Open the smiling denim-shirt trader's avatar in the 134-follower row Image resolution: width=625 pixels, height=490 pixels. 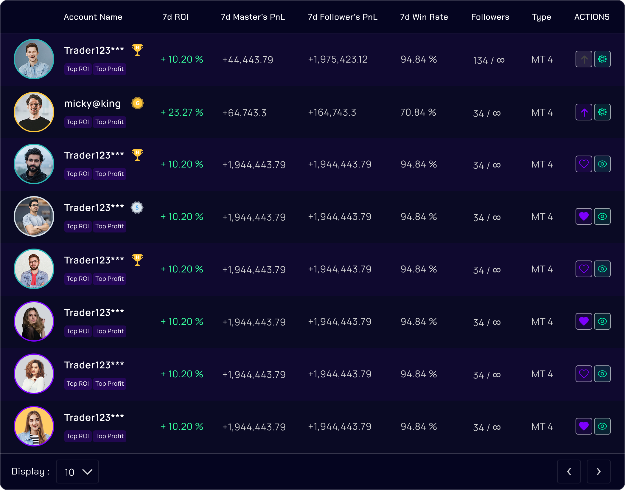click(x=34, y=59)
